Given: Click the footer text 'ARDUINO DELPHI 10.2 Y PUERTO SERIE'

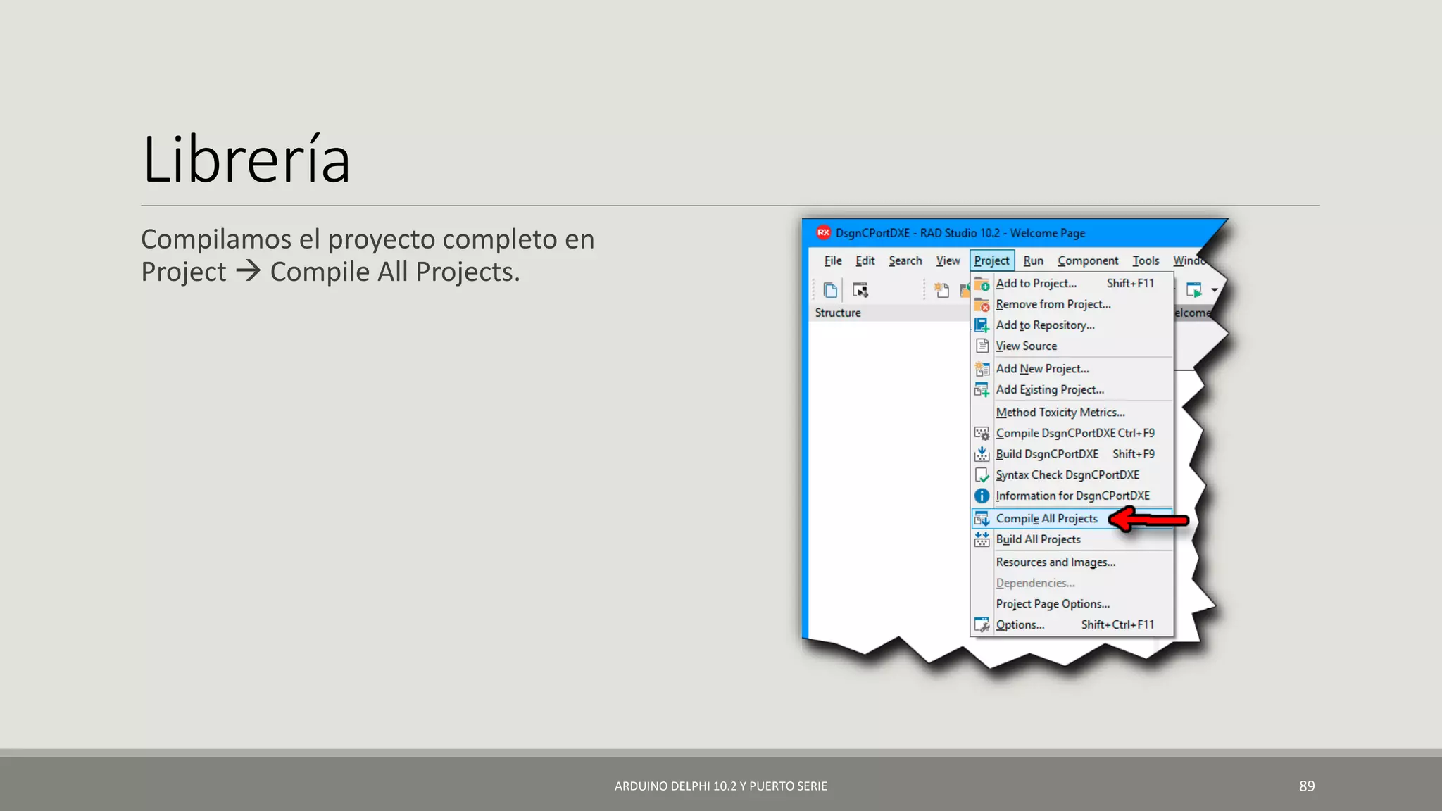Looking at the screenshot, I should tap(721, 786).
